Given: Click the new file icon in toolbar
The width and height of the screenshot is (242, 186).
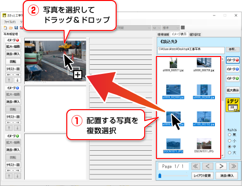Looking at the screenshot, I should [5, 28].
